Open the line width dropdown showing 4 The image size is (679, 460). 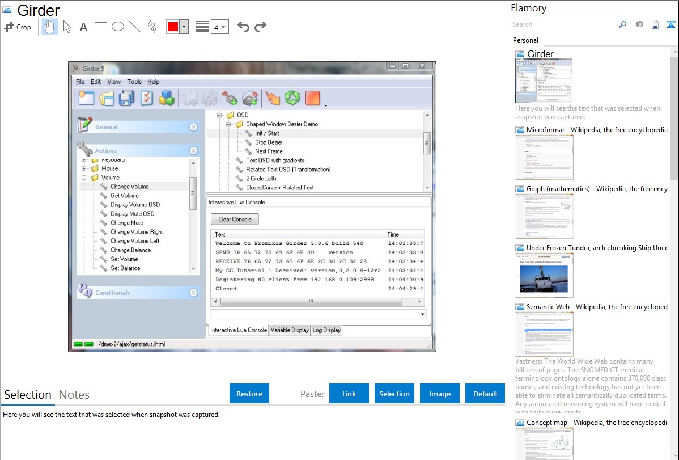point(219,27)
